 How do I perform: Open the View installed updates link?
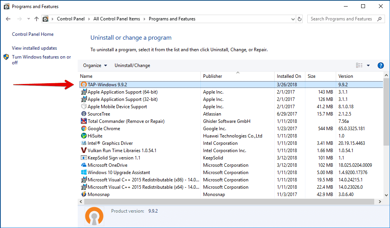click(x=34, y=48)
